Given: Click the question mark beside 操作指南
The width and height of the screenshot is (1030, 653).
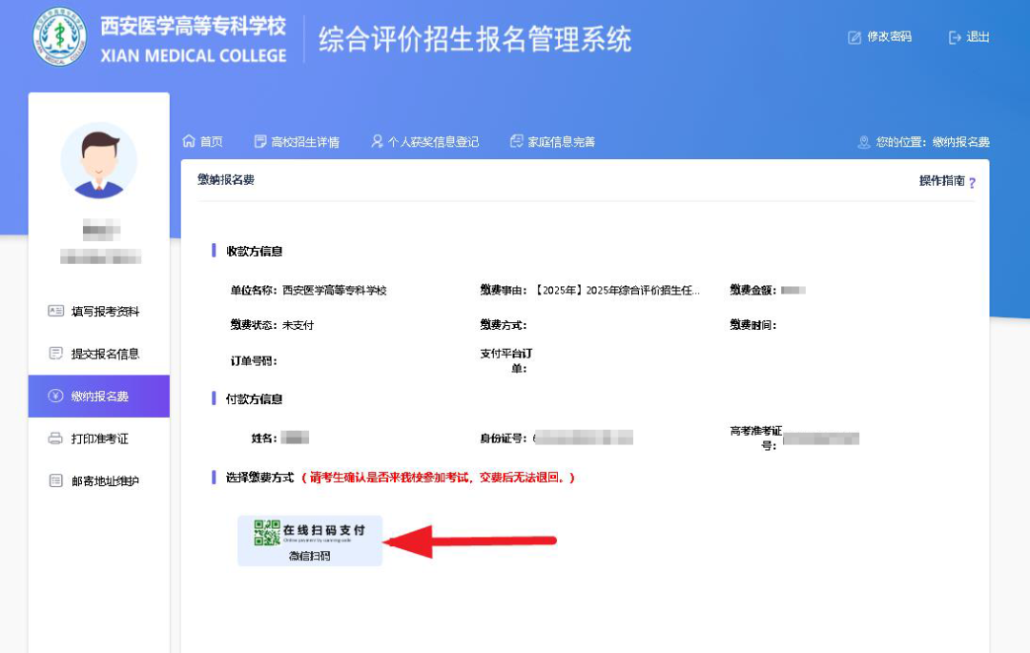Looking at the screenshot, I should coord(972,182).
